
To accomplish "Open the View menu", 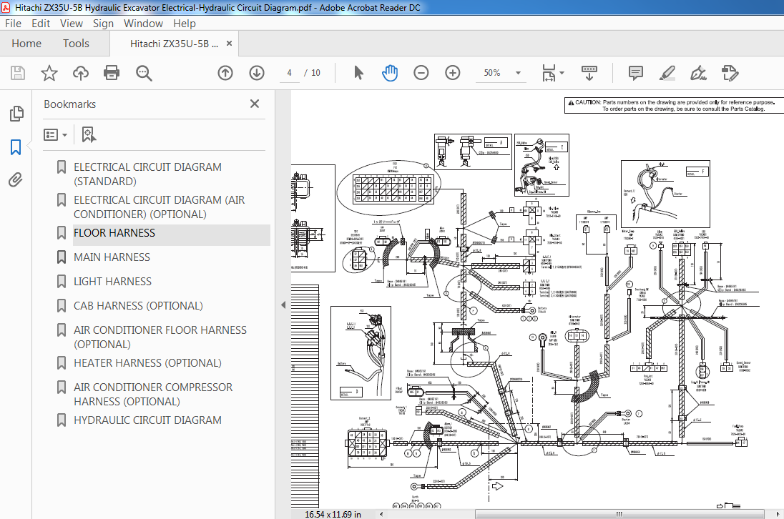I will pos(72,24).
